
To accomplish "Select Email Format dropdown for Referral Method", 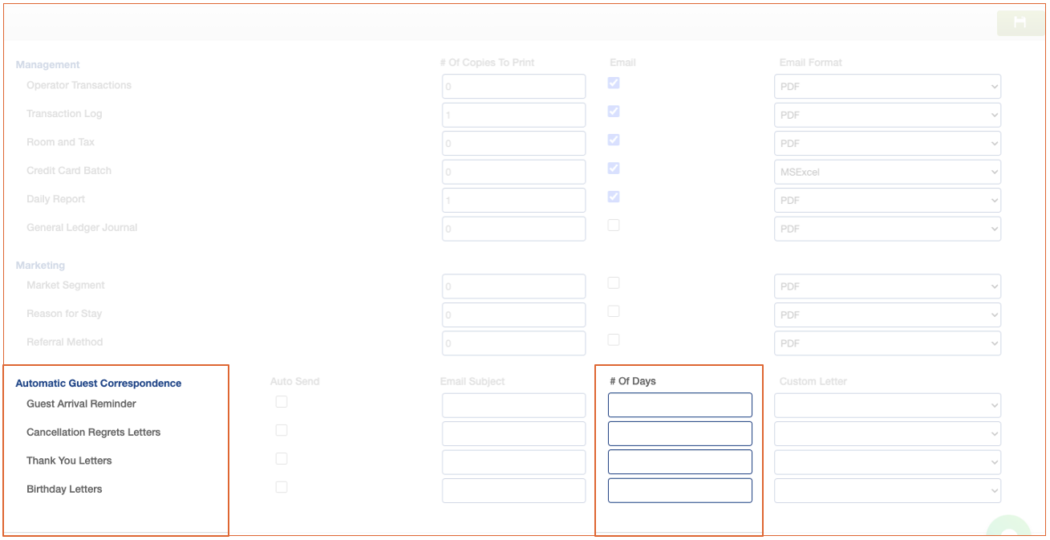I will click(x=887, y=343).
